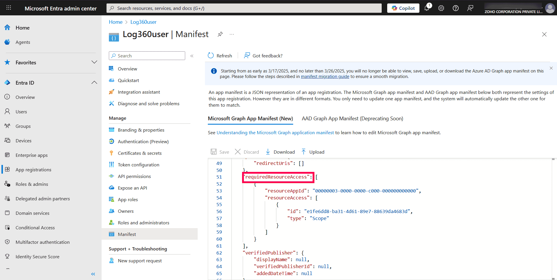Open Certificates & secrets

point(140,153)
